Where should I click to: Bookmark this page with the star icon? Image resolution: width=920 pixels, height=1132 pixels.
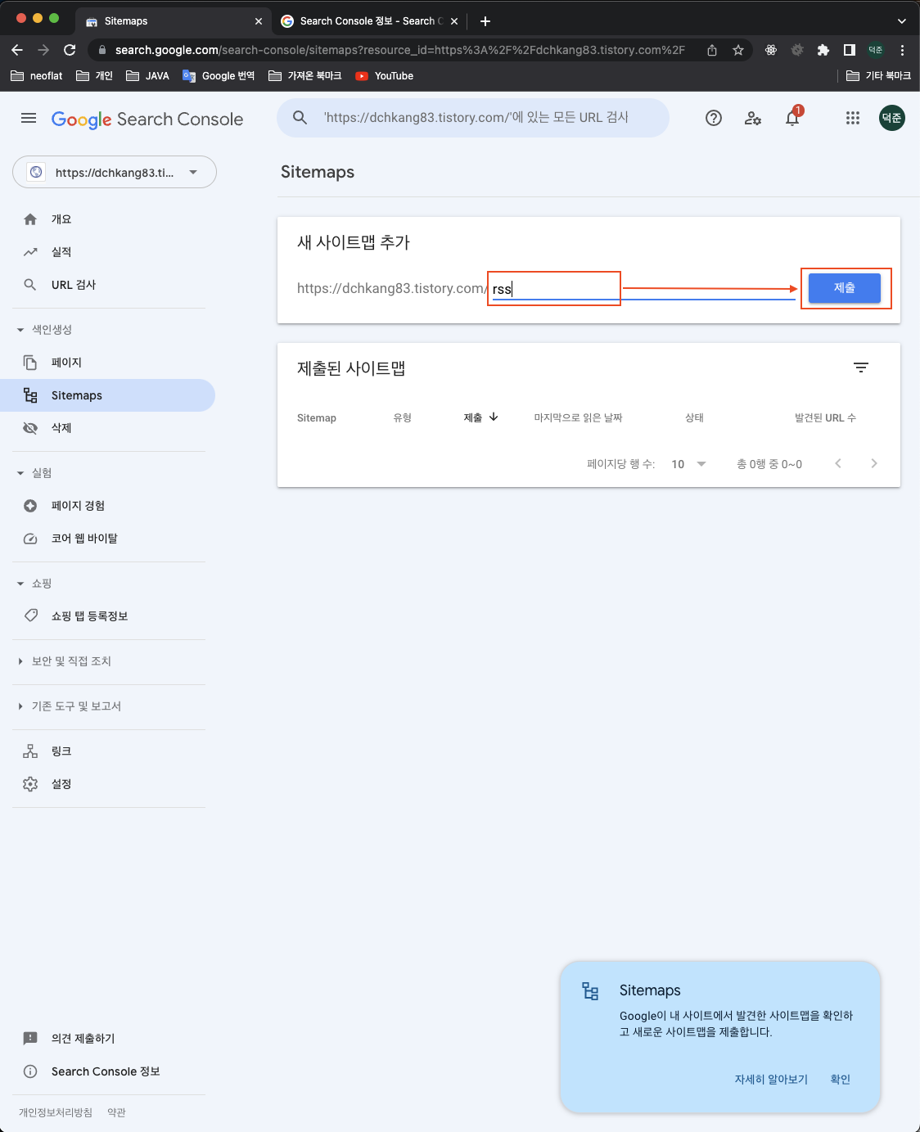(x=738, y=50)
